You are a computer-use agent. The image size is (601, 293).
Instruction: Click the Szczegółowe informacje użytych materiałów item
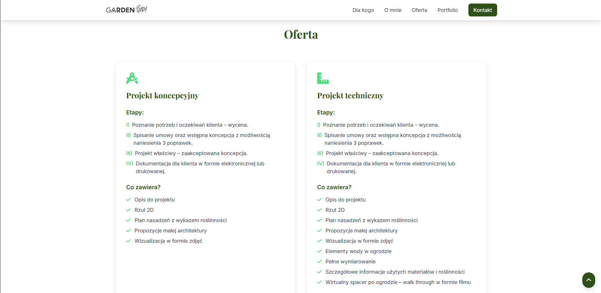pyautogui.click(x=395, y=272)
